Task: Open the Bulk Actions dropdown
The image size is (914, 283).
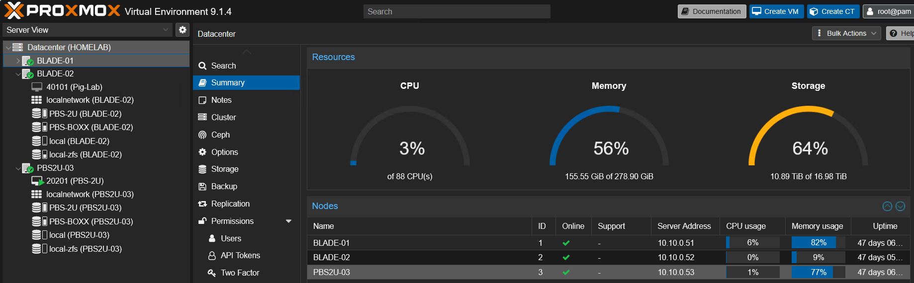Action: (x=846, y=33)
